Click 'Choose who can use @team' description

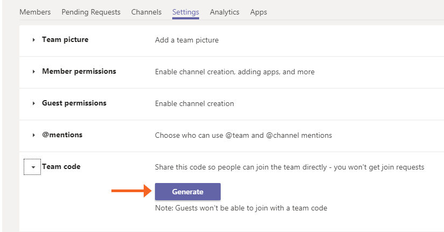[243, 135]
